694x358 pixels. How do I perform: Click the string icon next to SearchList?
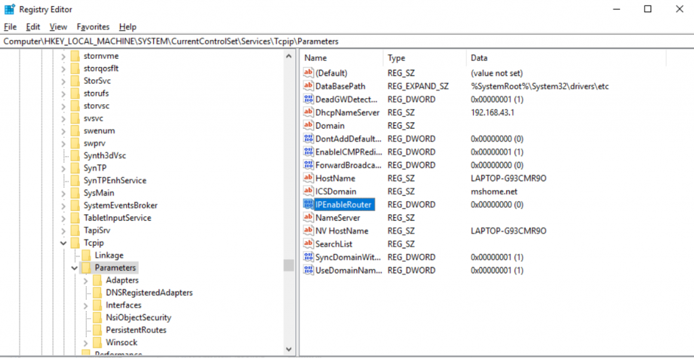[308, 244]
